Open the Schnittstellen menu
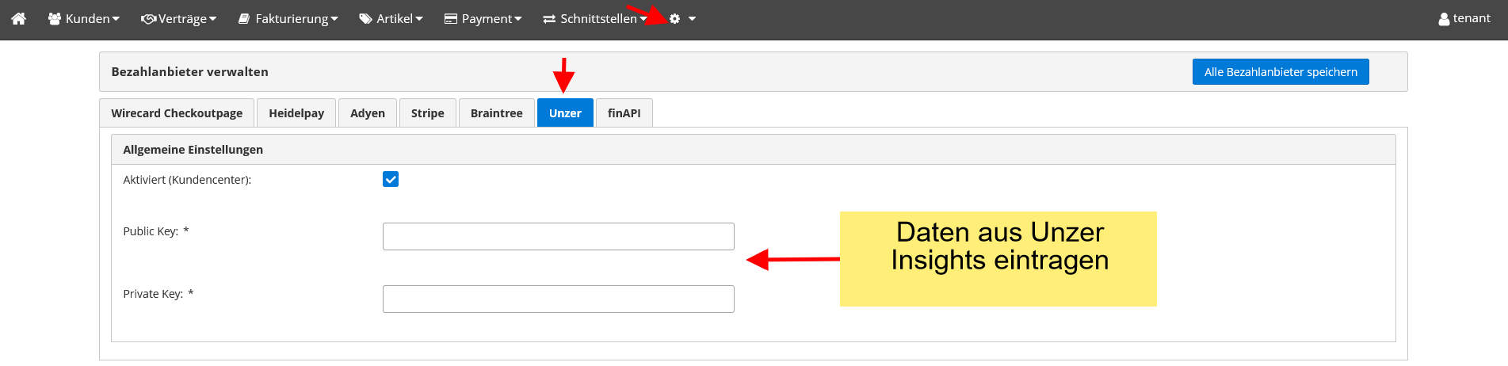 [594, 18]
